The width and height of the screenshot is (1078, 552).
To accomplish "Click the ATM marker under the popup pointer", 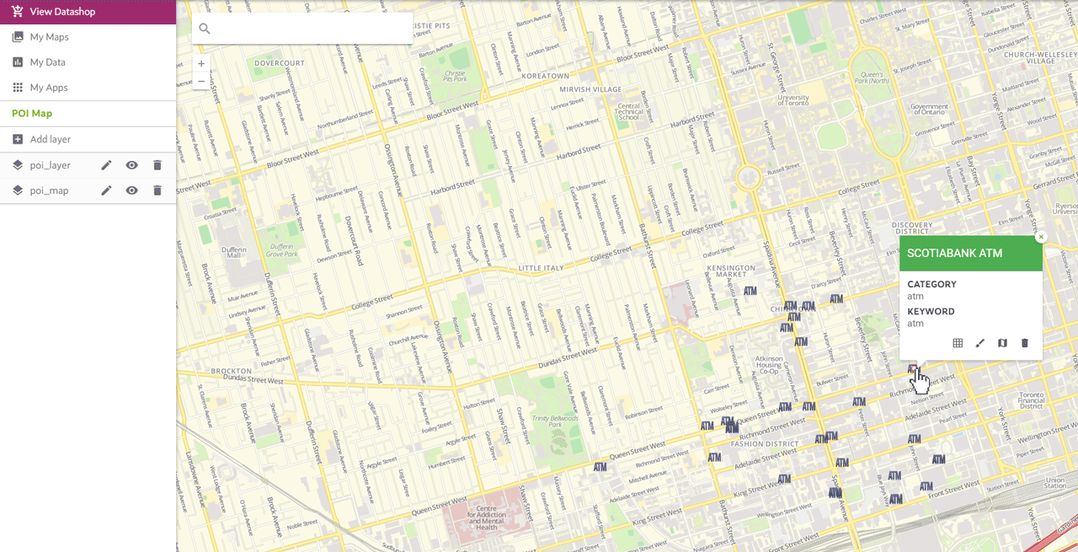I will [913, 369].
